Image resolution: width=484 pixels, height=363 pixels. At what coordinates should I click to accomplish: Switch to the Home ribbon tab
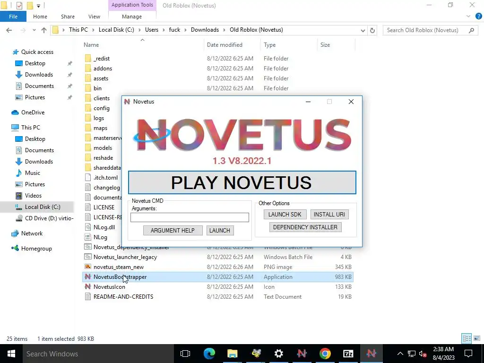(x=40, y=17)
